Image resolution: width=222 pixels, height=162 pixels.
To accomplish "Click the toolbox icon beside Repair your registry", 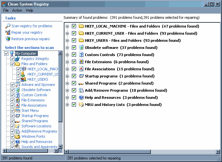I will tap(8, 32).
